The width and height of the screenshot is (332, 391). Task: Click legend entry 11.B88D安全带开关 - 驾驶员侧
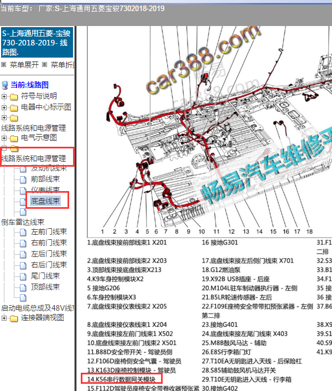coord(129,352)
